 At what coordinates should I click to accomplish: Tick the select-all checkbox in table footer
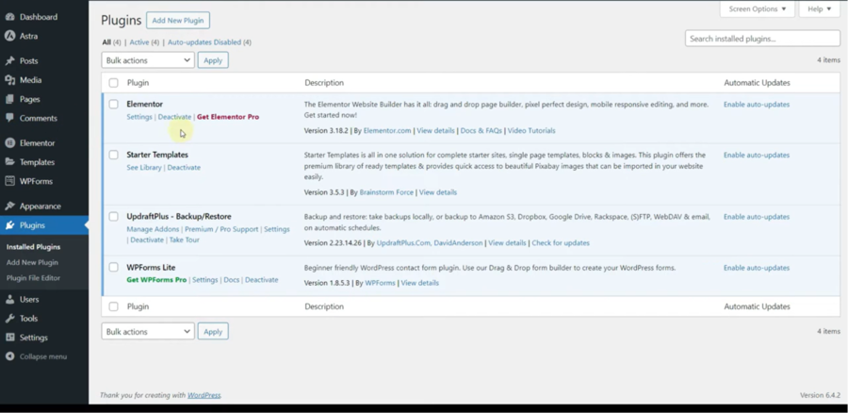[x=113, y=306]
